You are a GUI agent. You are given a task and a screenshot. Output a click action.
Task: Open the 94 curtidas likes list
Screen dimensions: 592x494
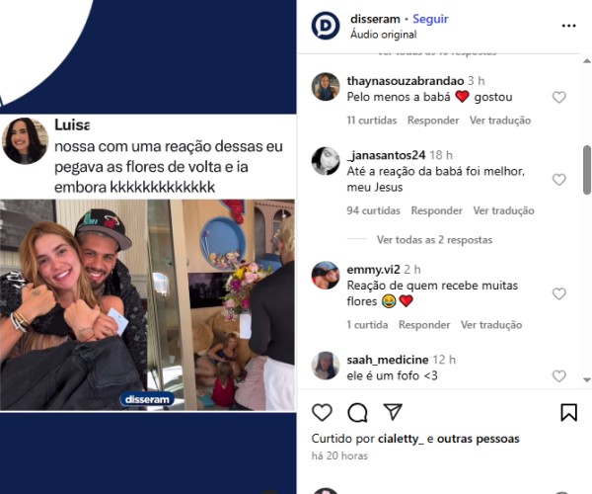[373, 210]
